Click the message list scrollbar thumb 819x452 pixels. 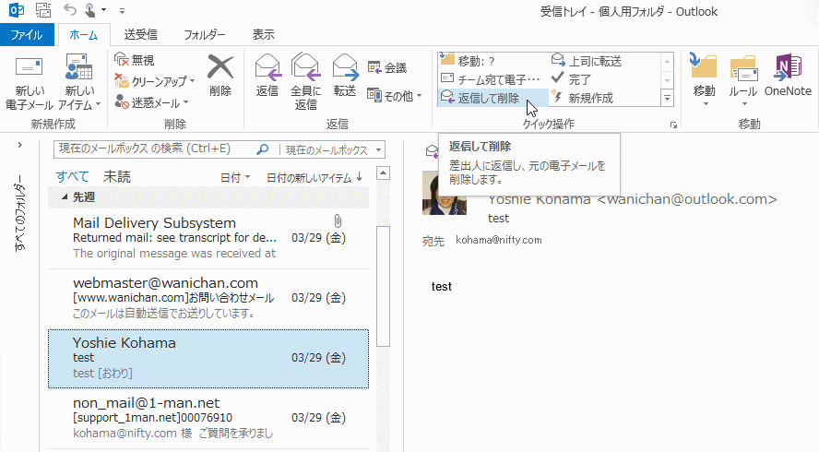[x=384, y=286]
